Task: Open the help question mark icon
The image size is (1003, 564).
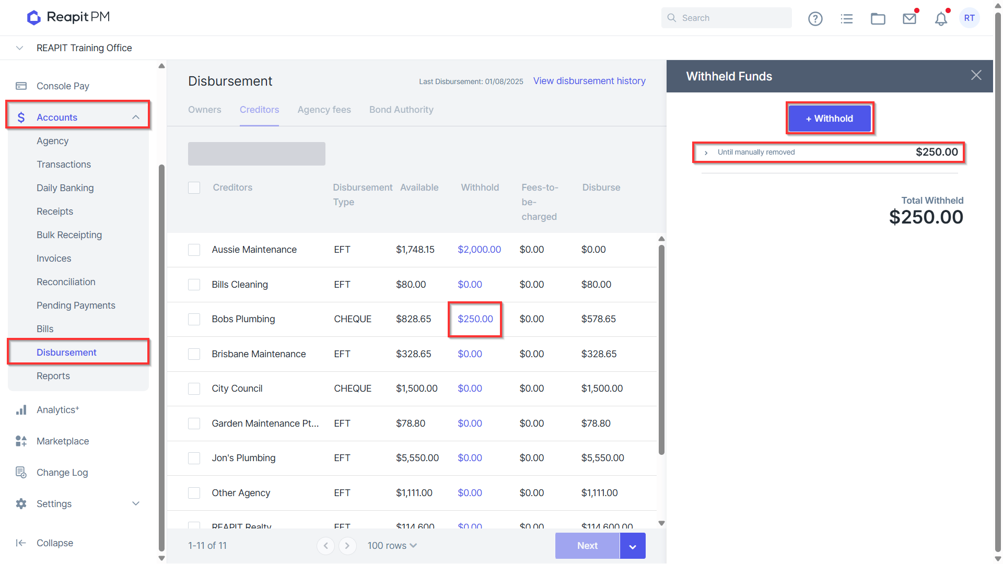Action: pyautogui.click(x=815, y=19)
